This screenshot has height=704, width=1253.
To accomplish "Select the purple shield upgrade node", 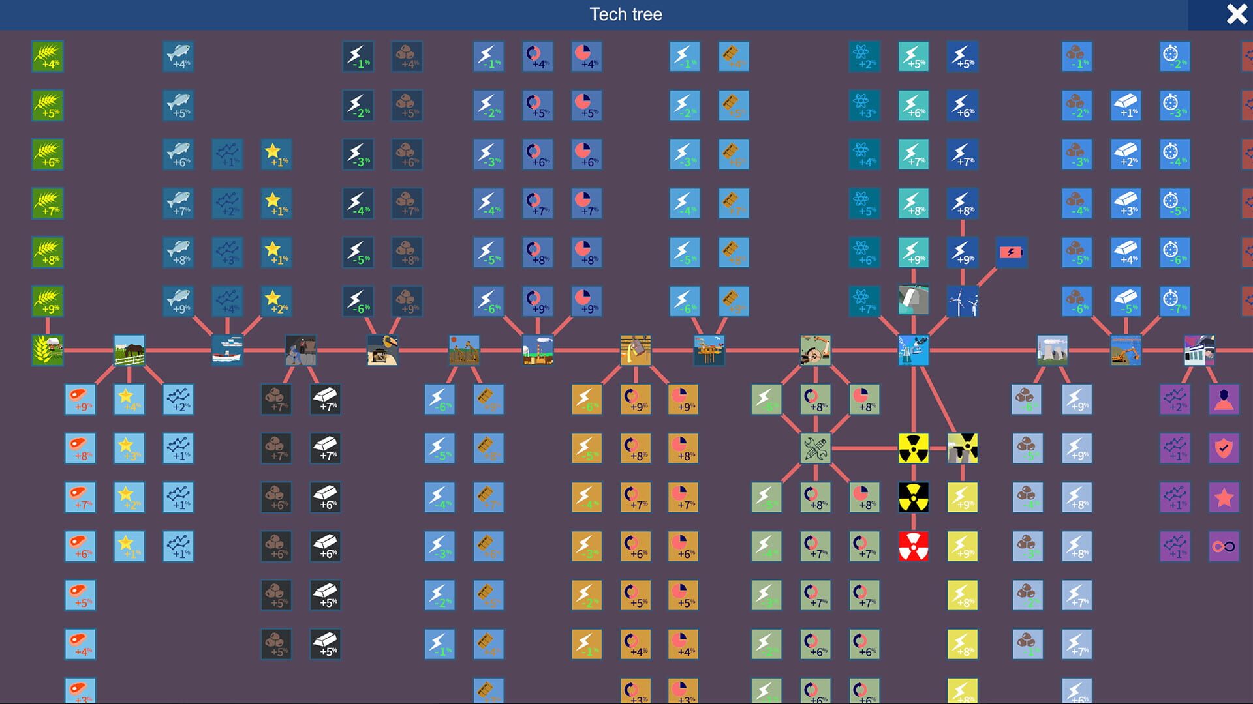I will [1222, 448].
